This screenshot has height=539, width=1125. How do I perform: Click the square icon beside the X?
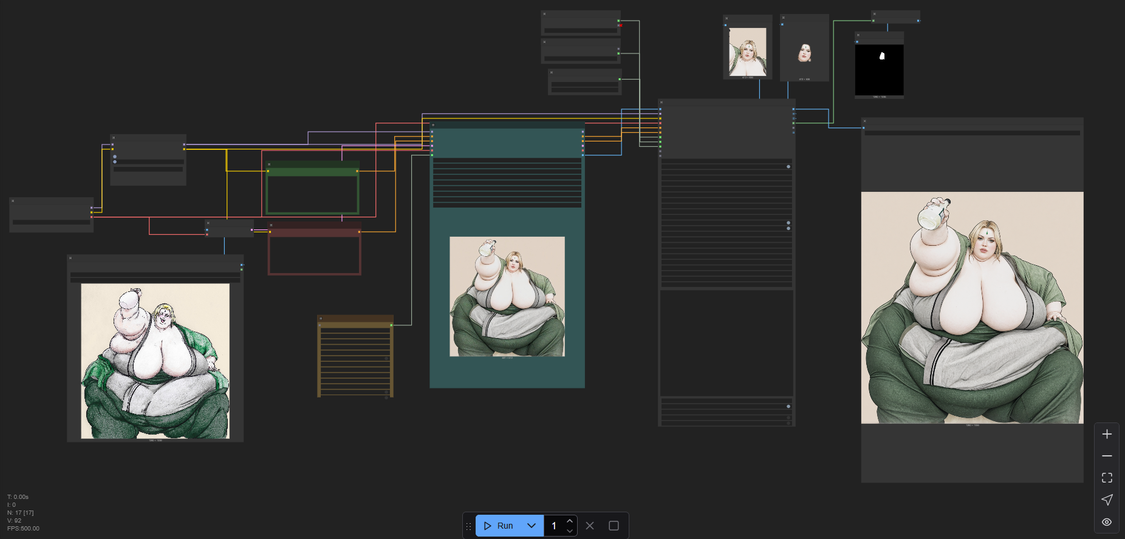pos(614,526)
